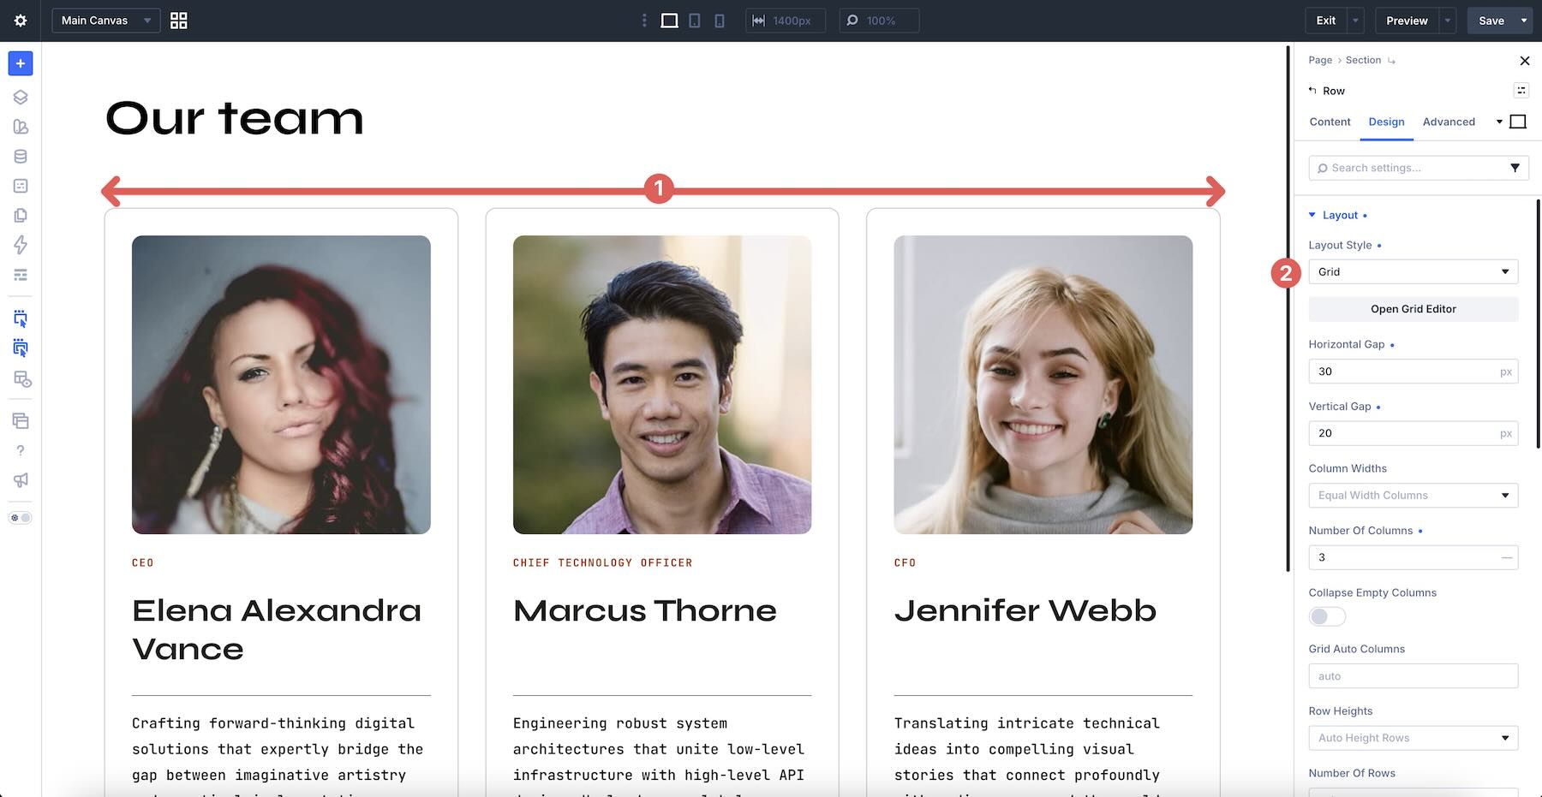The height and width of the screenshot is (797, 1542).
Task: Open the question mark help icon
Action: click(21, 450)
